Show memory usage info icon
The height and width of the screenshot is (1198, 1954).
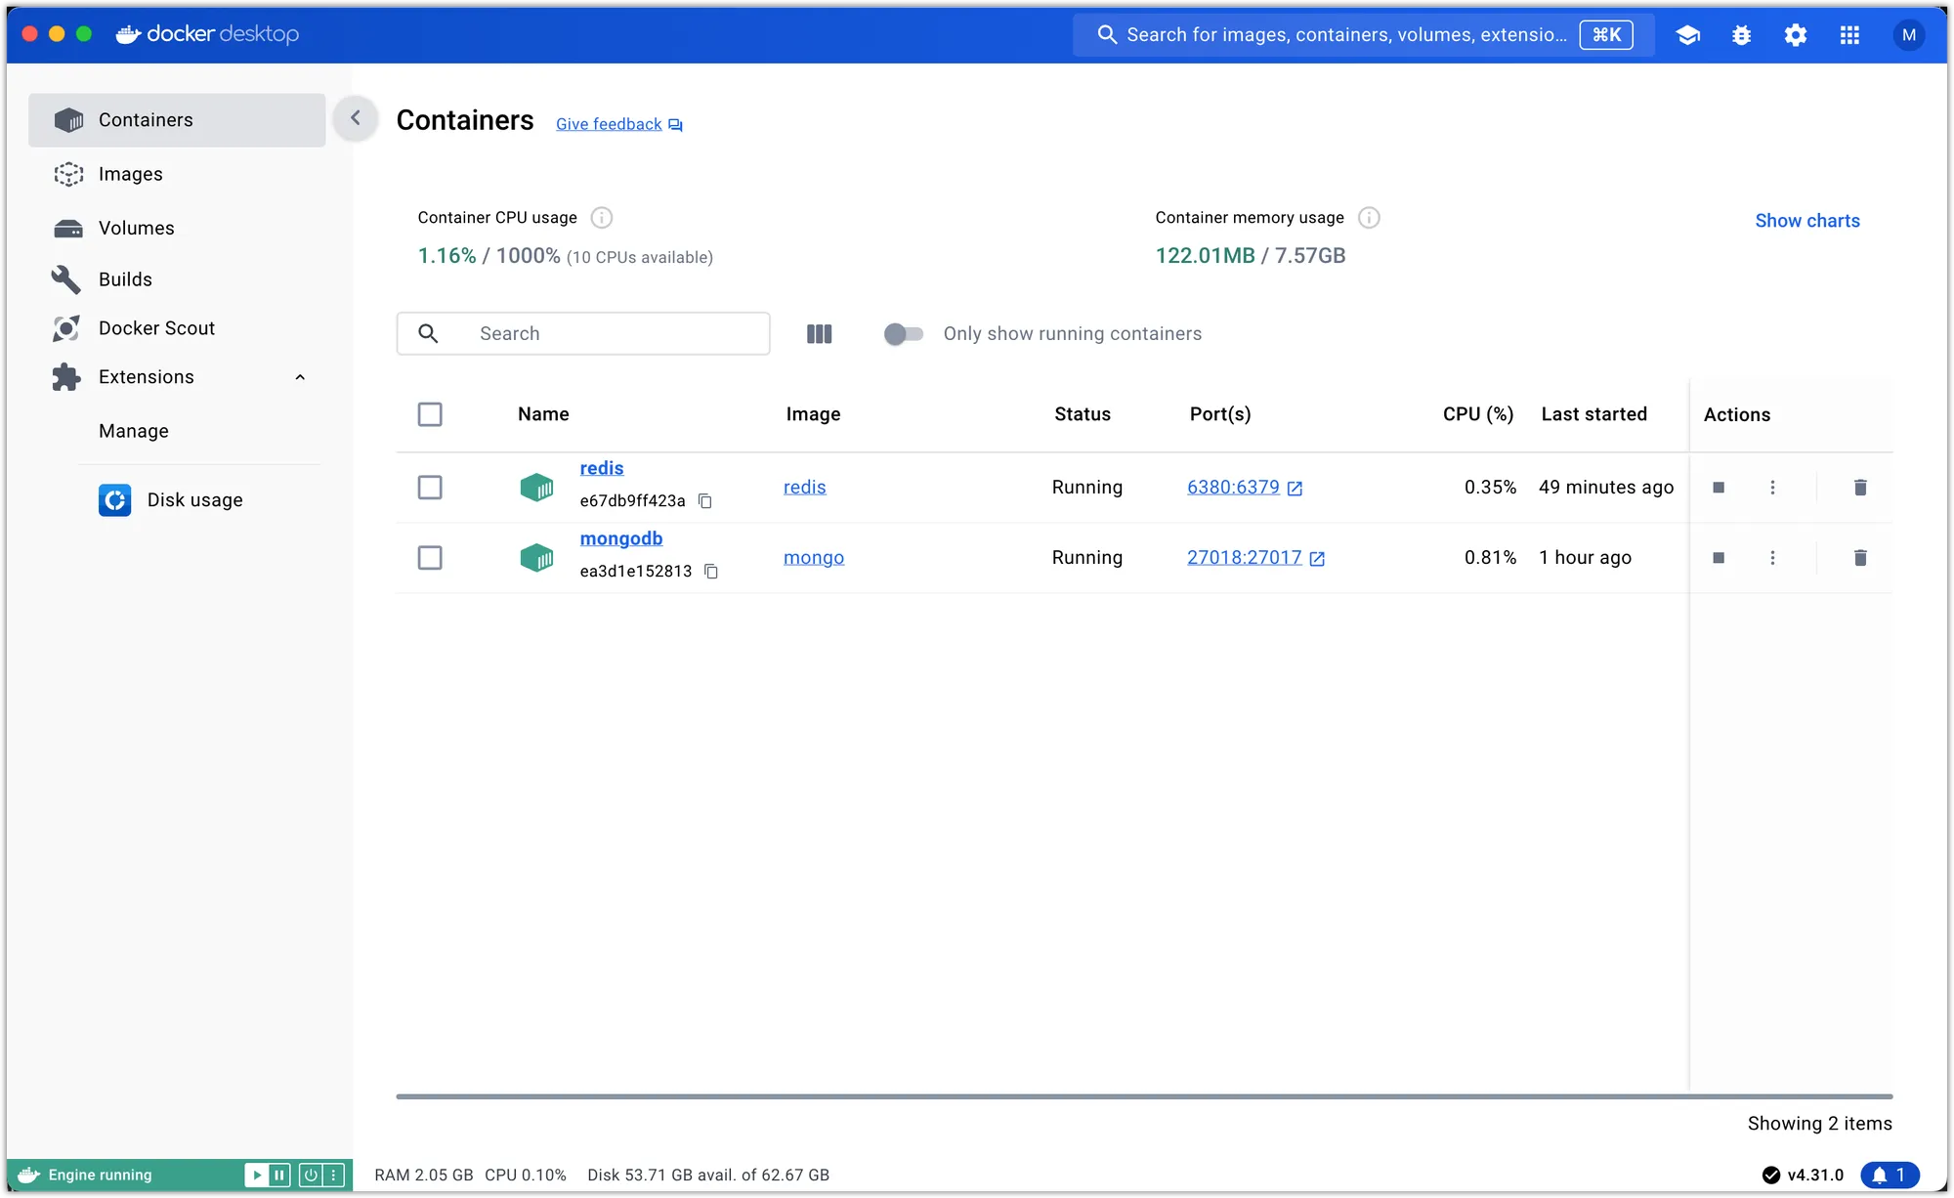1369,218
